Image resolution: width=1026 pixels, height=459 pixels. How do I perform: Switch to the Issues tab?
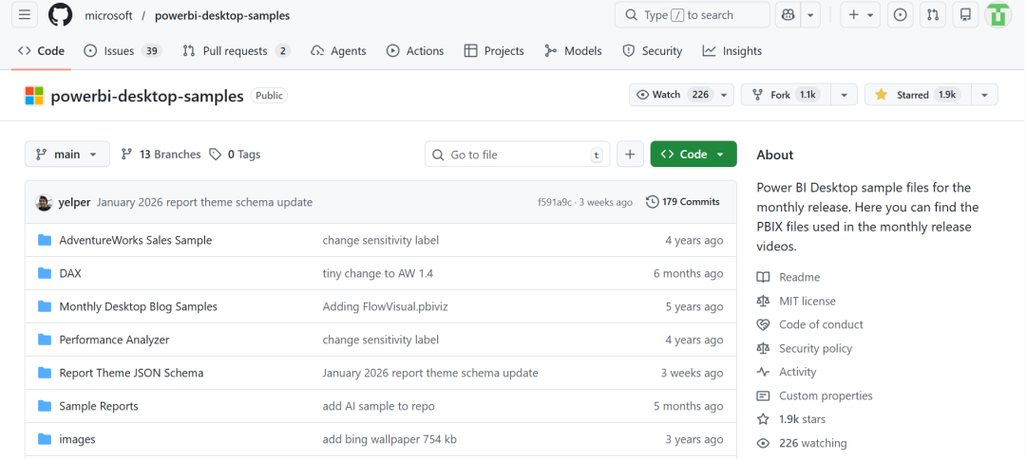123,51
